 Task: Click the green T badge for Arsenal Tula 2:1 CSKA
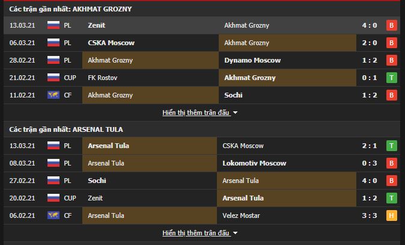(392, 146)
